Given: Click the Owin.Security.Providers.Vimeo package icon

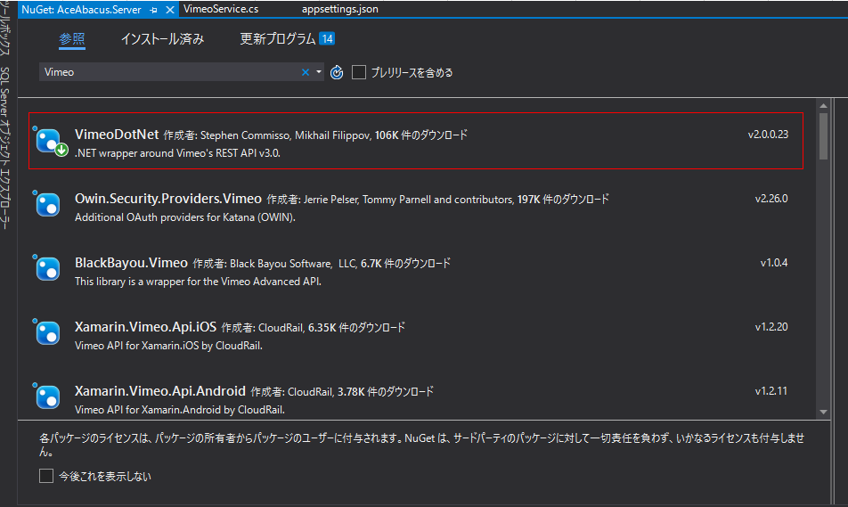Looking at the screenshot, I should [x=47, y=205].
